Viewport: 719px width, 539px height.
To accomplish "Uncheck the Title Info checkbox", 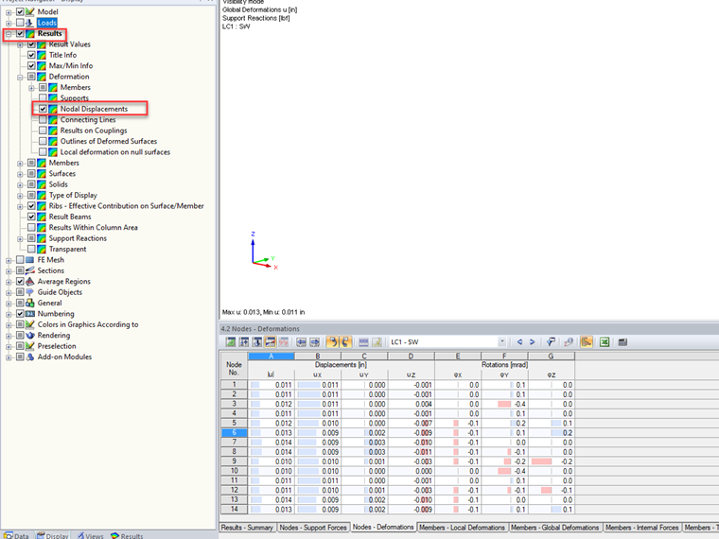I will [31, 55].
